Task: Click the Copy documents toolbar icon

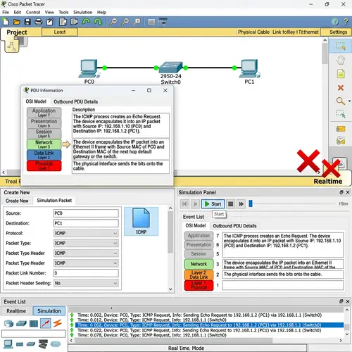Action: coord(63,22)
